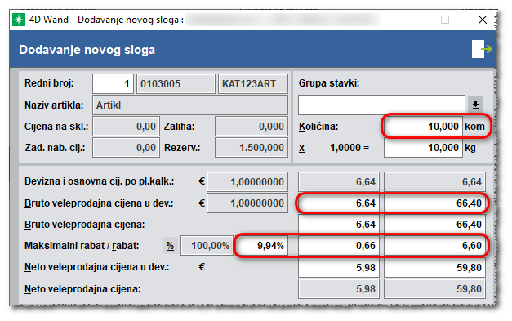
Task: Click the Grupa stavki label
Action: pos(329,83)
